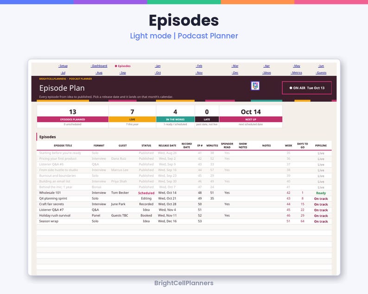Click the EPISODE TITLE column header
This screenshot has height=294, width=368.
(63, 145)
